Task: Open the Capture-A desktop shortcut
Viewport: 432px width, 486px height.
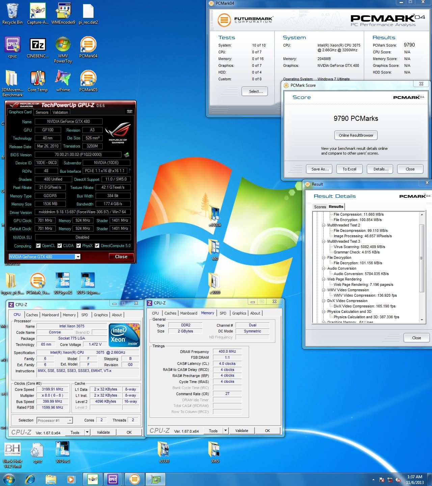Action: [x=38, y=13]
